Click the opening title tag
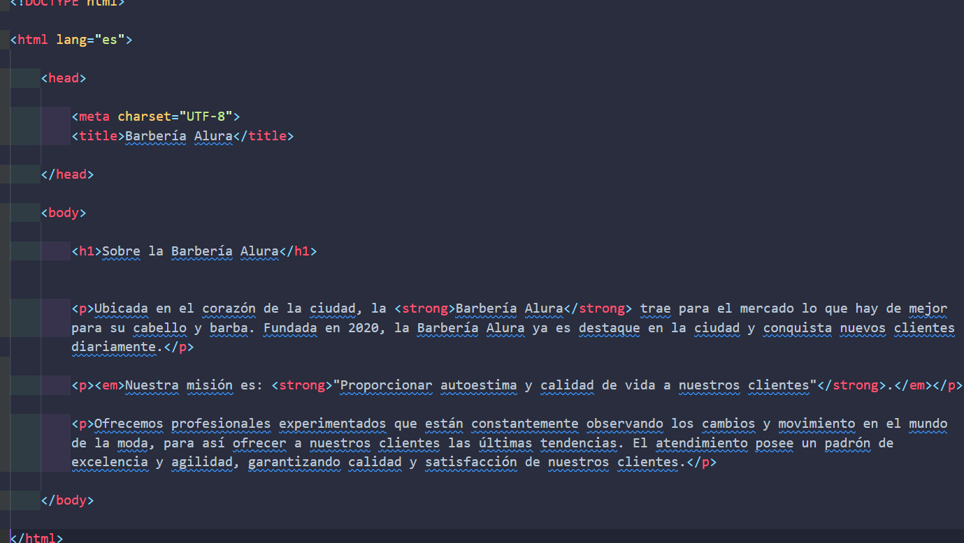 point(98,136)
